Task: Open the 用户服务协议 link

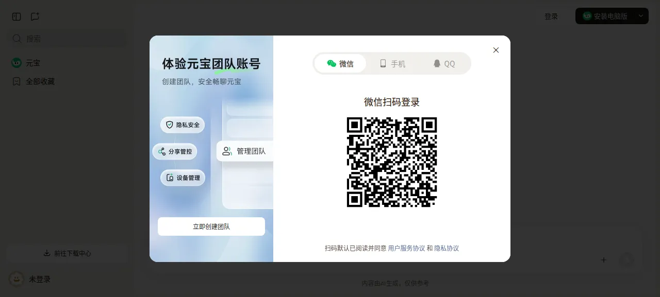Action: 406,248
